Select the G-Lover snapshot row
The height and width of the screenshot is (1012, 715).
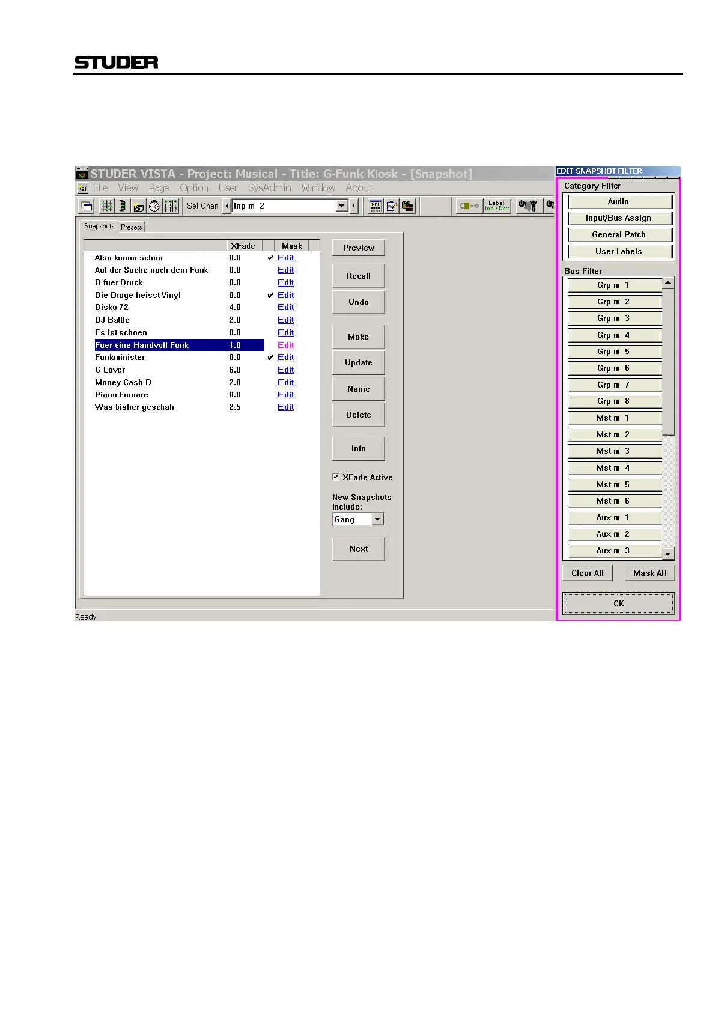point(179,370)
